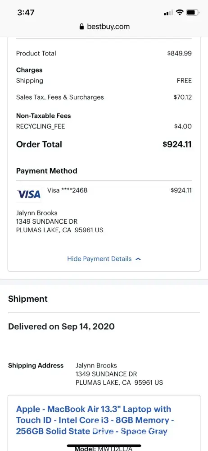The width and height of the screenshot is (208, 451).
Task: Tap the clock showing 3:47
Action: click(x=26, y=12)
